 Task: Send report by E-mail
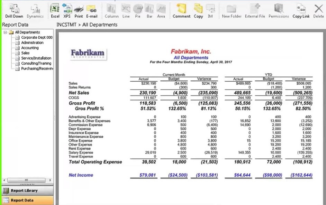(92, 11)
